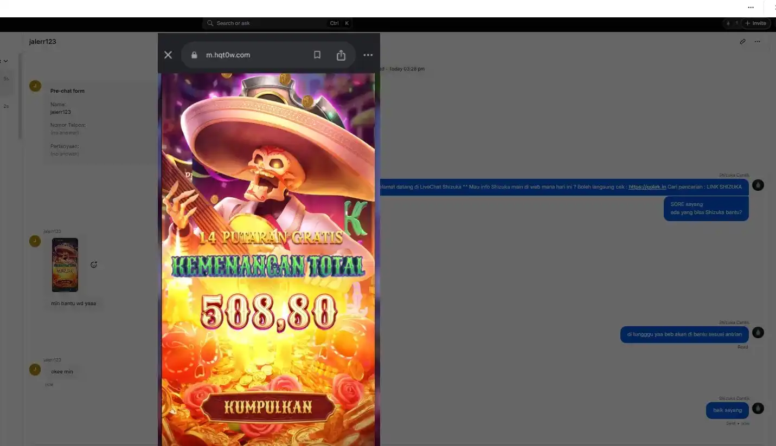Viewport: 776px width, 446px height.
Task: Click the Shizuka avatar beside the welcome message
Action: tap(758, 185)
